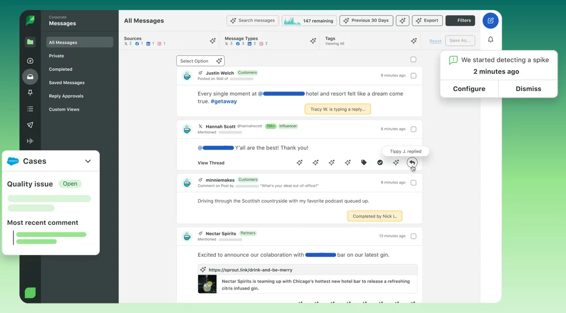Mark Hannah Scott's message as complete
The height and width of the screenshot is (313, 566).
click(x=380, y=162)
